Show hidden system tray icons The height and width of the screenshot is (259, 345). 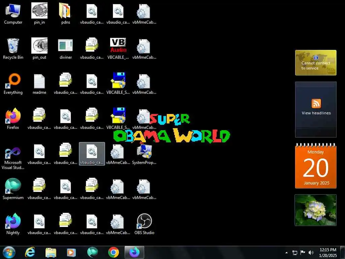tap(286, 253)
